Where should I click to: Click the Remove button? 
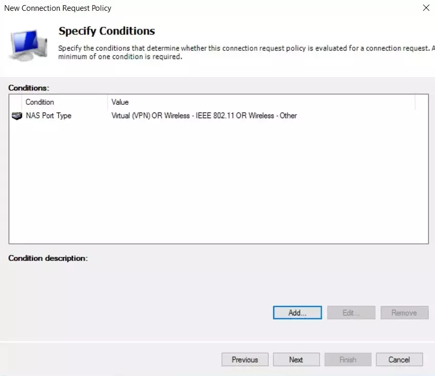coord(404,312)
